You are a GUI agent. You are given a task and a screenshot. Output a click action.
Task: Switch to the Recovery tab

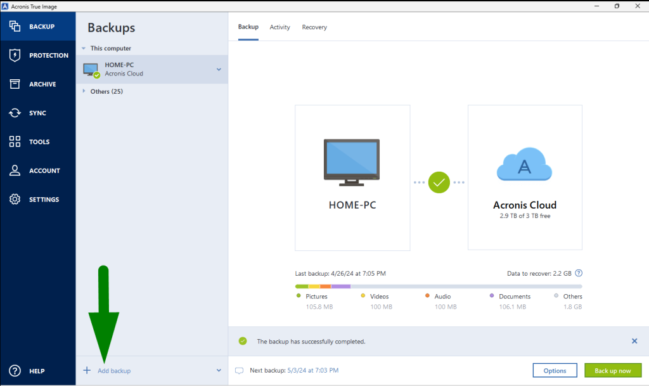pyautogui.click(x=314, y=27)
